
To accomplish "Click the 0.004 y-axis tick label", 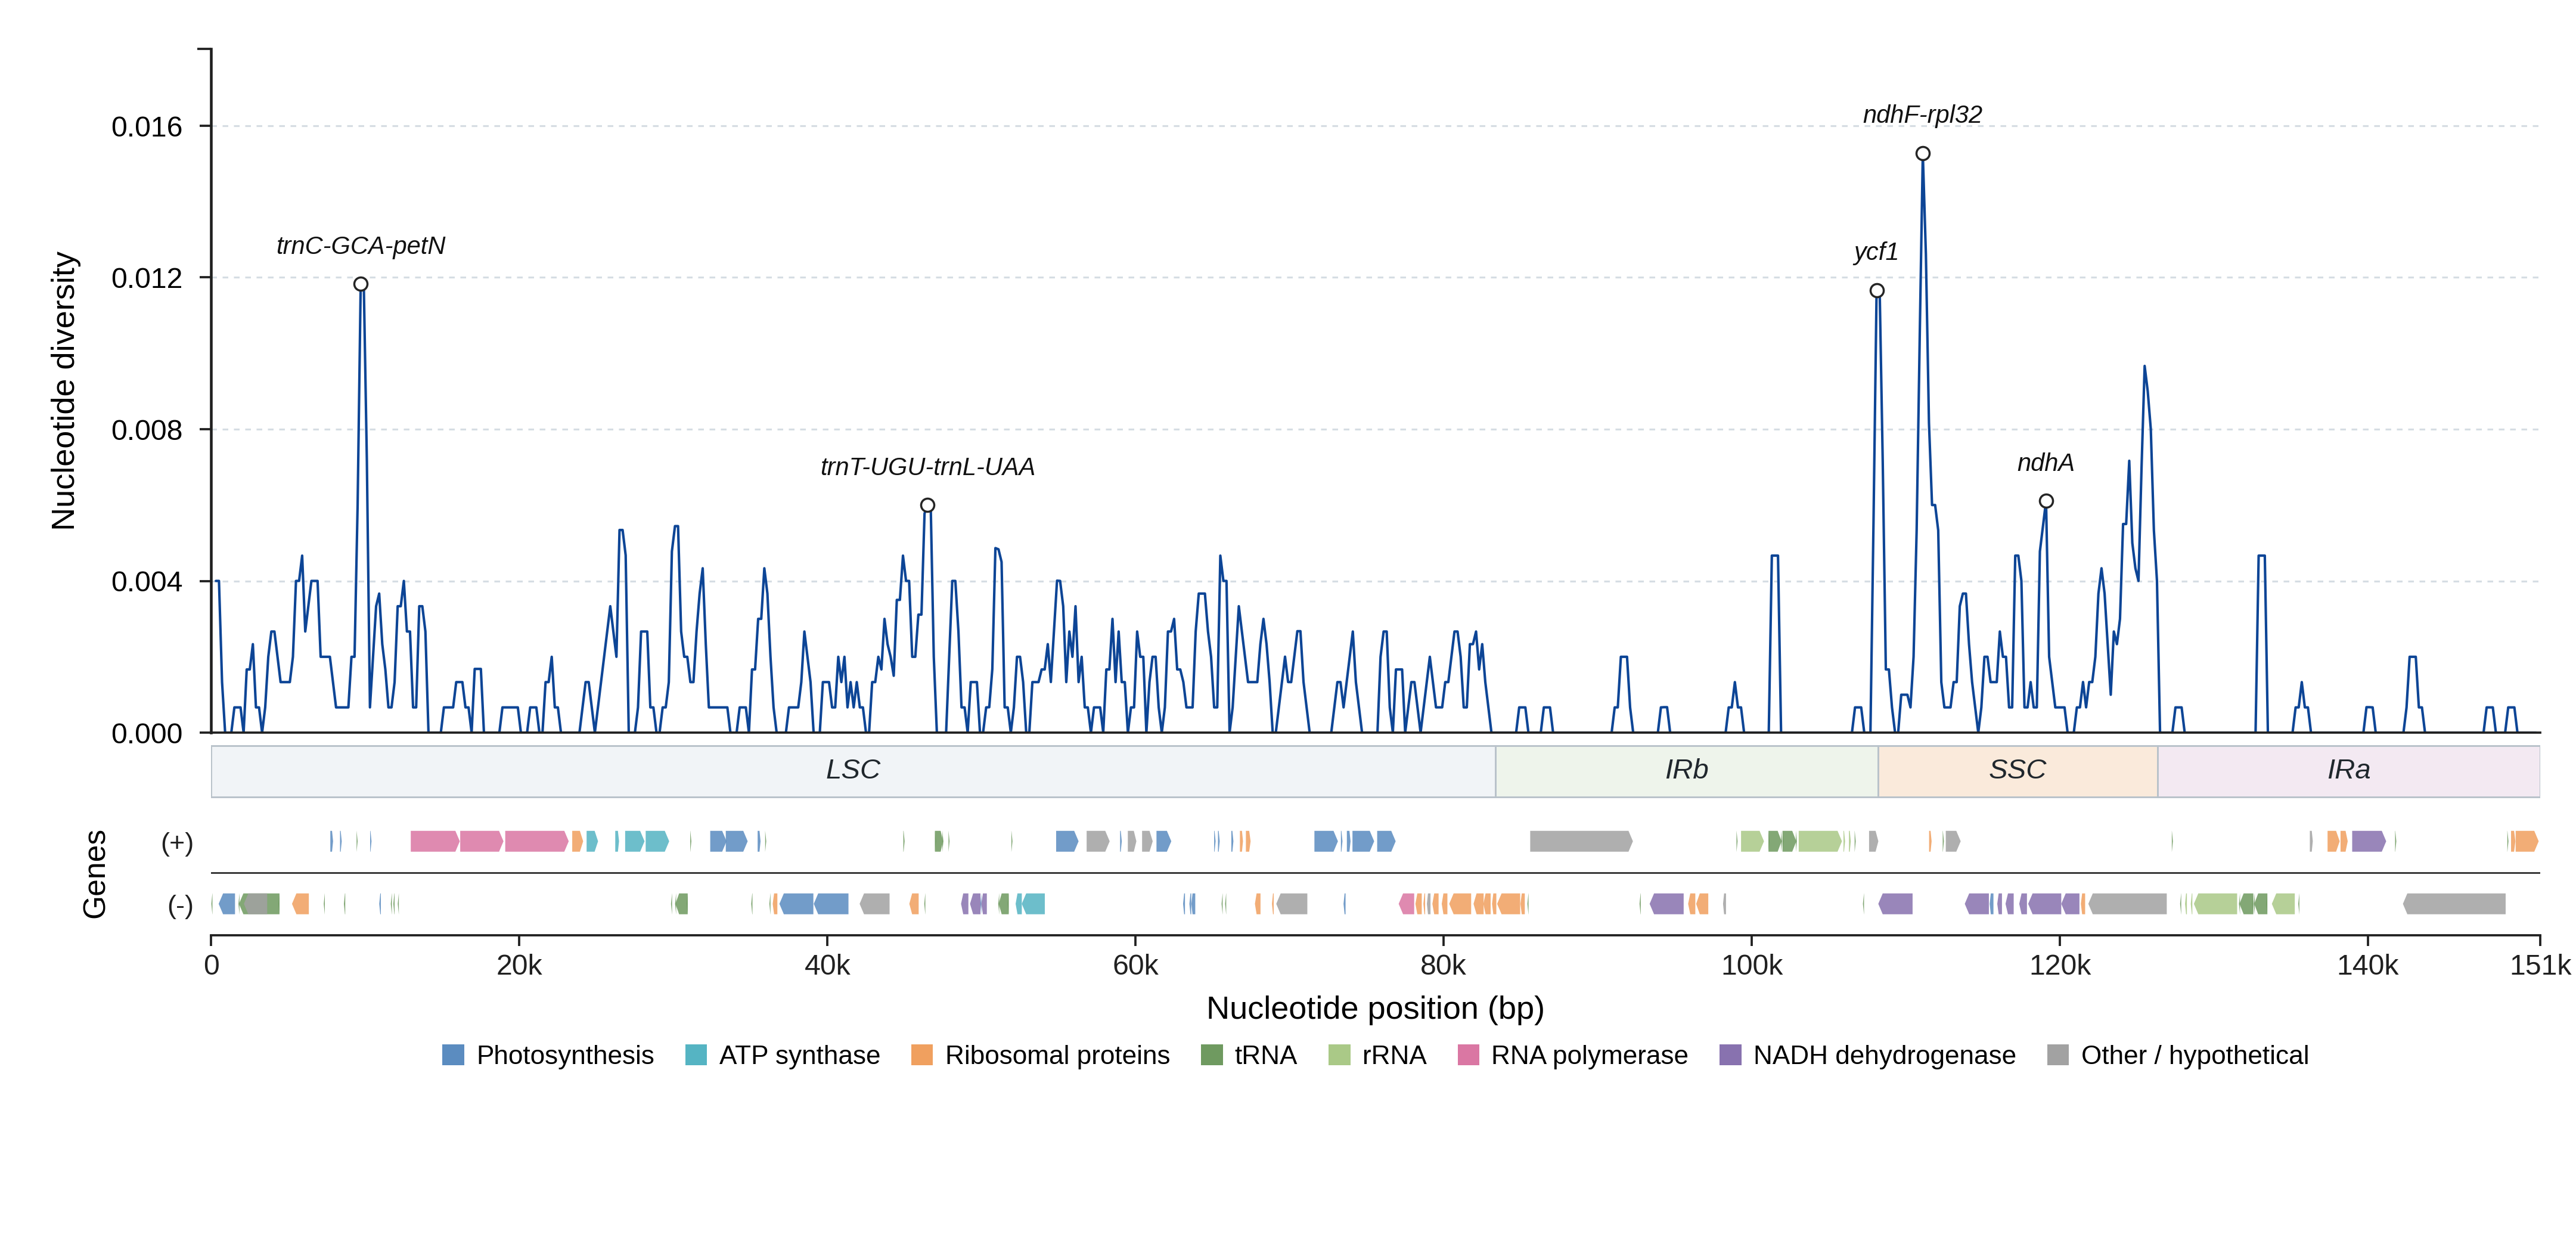I will (147, 582).
